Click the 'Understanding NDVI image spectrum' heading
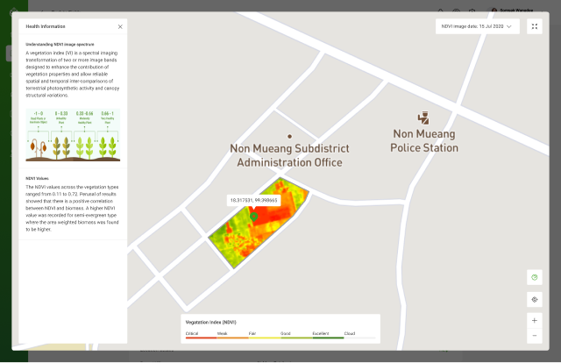 [x=60, y=45]
